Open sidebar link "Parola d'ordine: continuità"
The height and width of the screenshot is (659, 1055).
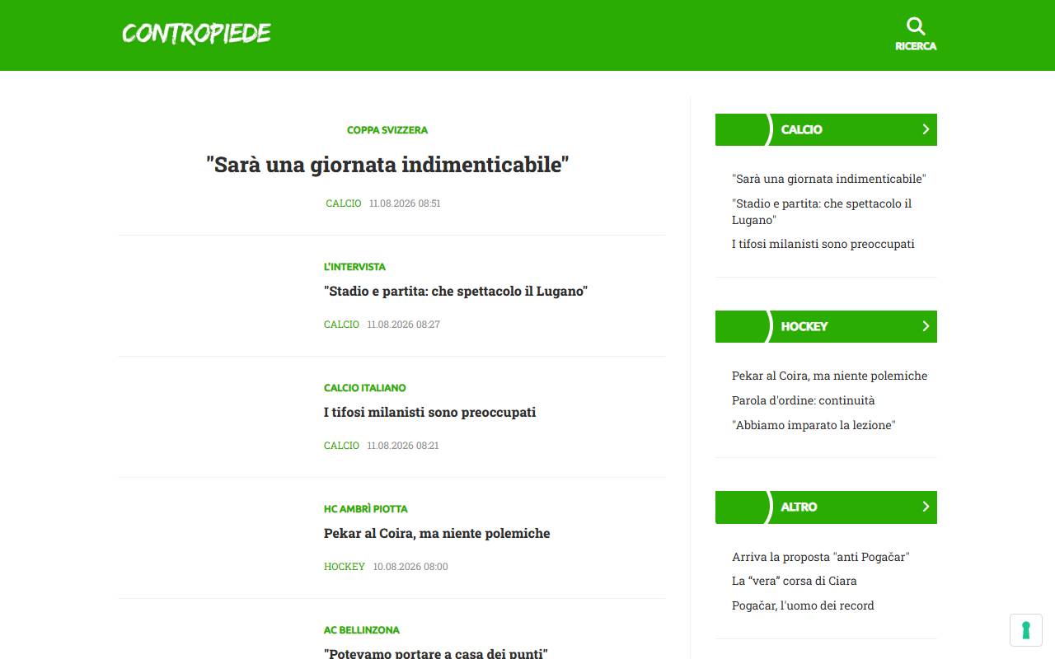tap(804, 400)
